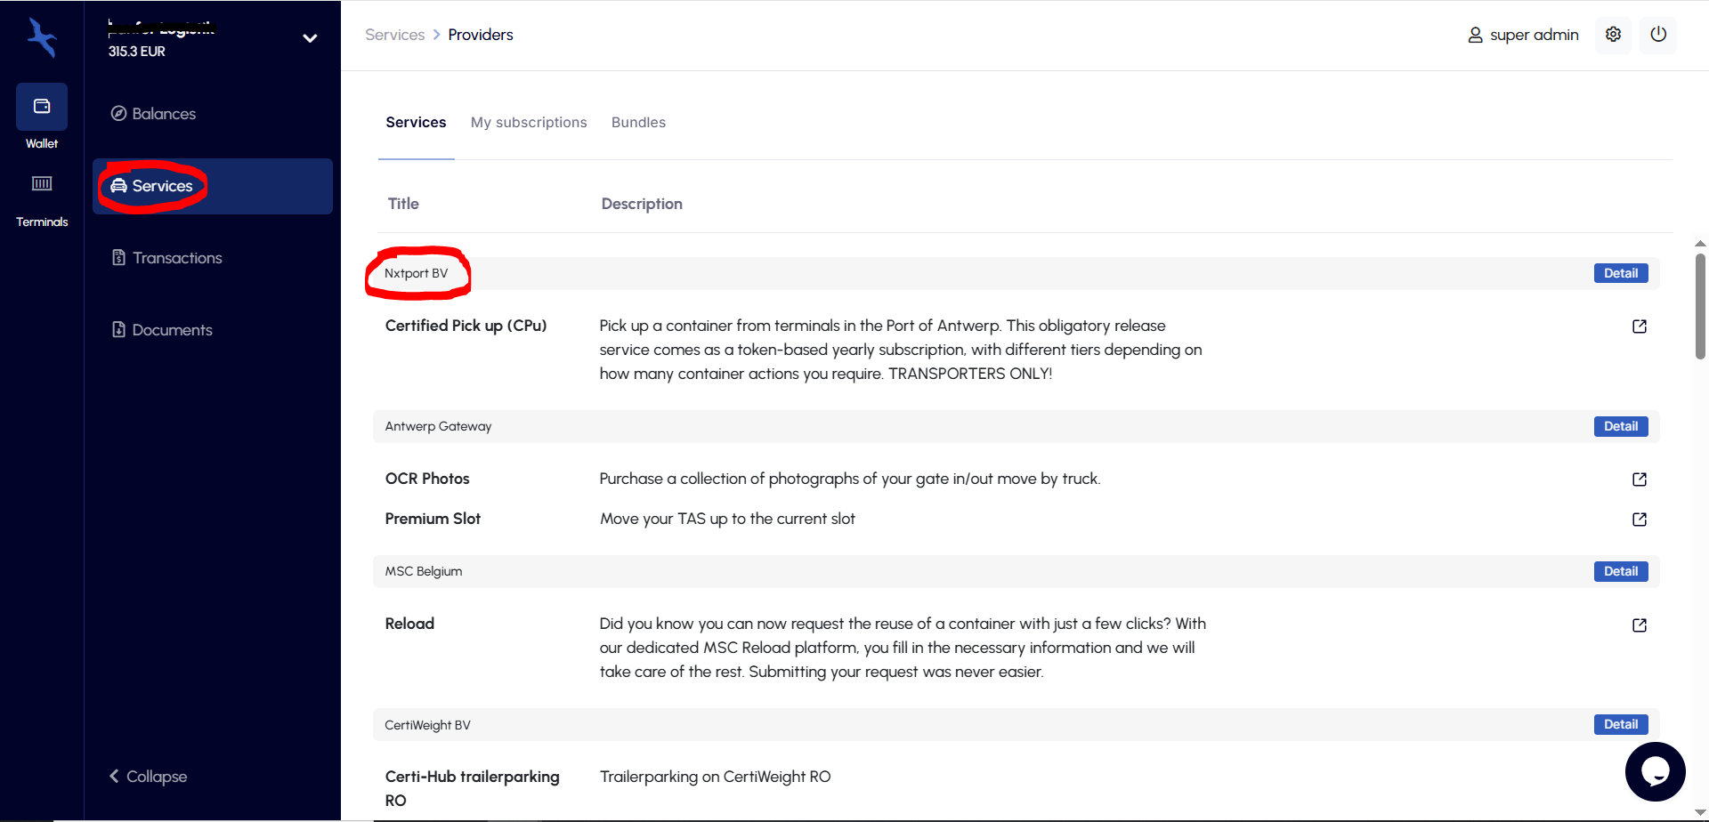Click the Services car icon
Screen dimensions: 1709x822
pyautogui.click(x=118, y=186)
